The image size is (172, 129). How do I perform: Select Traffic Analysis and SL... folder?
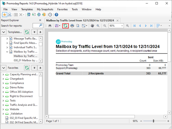coord(24,105)
